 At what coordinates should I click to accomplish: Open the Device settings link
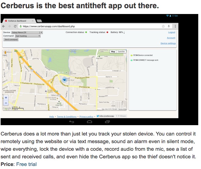[x=168, y=43]
